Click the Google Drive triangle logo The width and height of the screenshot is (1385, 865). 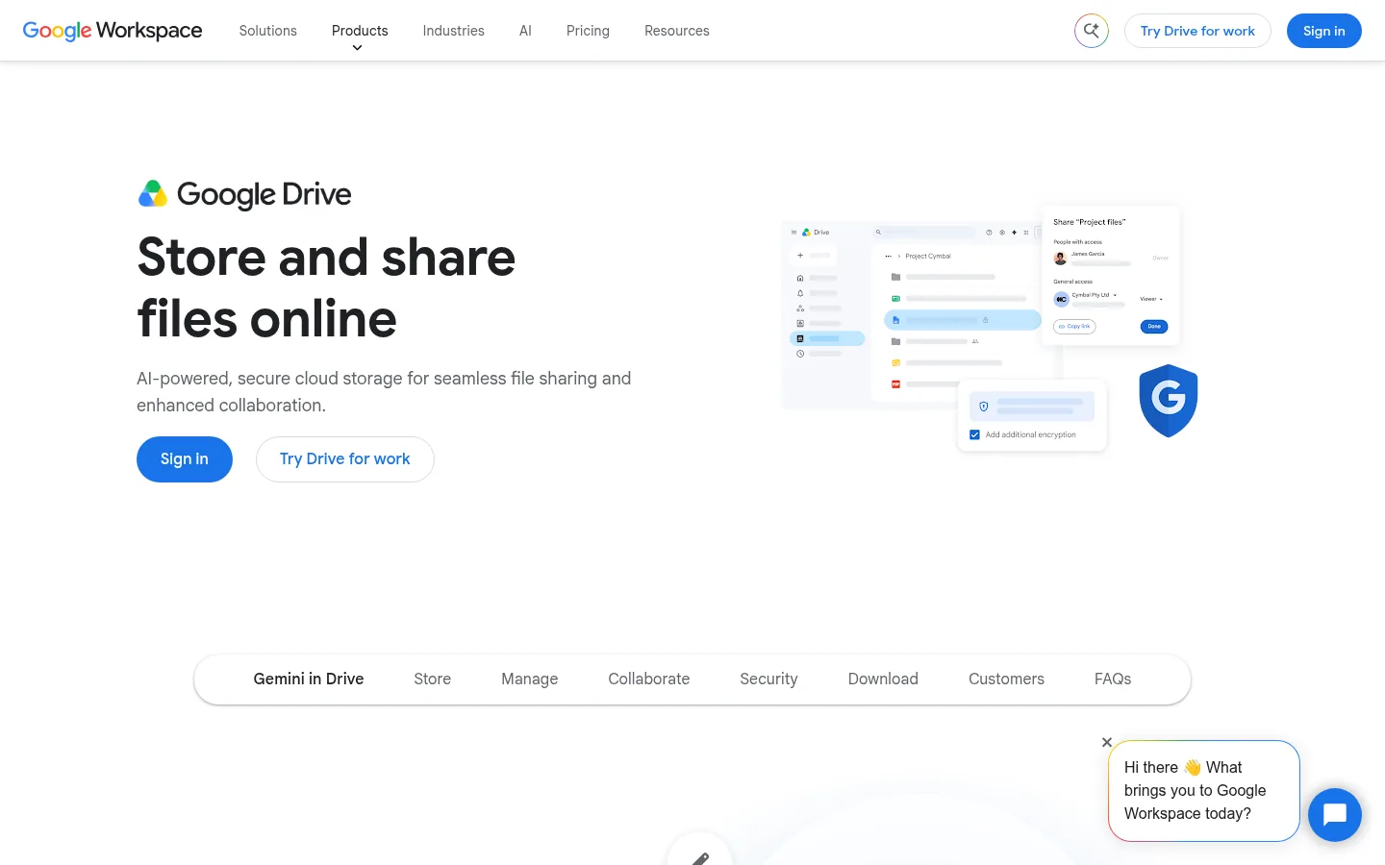pyautogui.click(x=153, y=194)
